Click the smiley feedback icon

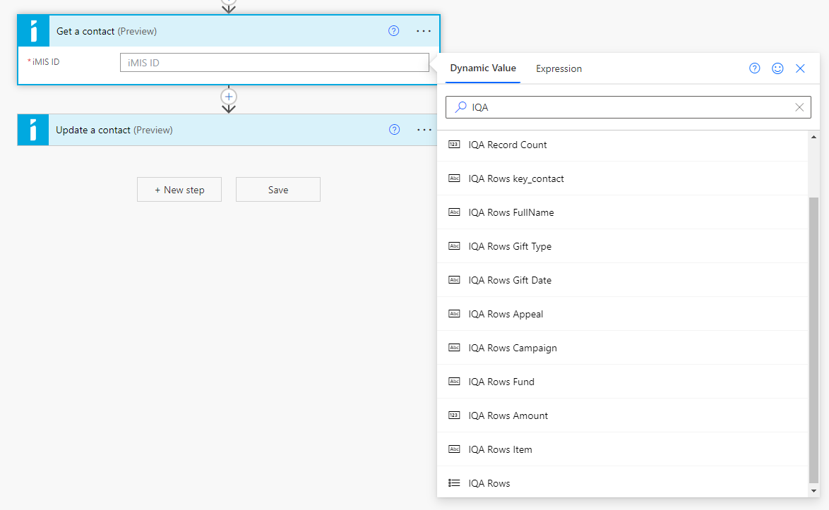(x=777, y=68)
